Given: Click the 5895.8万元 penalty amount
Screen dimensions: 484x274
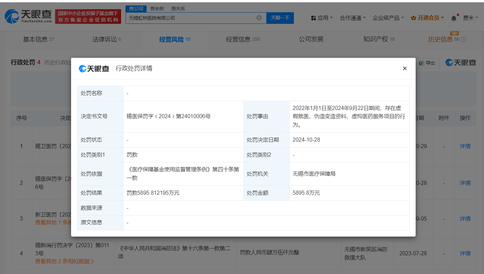Looking at the screenshot, I should 306,193.
